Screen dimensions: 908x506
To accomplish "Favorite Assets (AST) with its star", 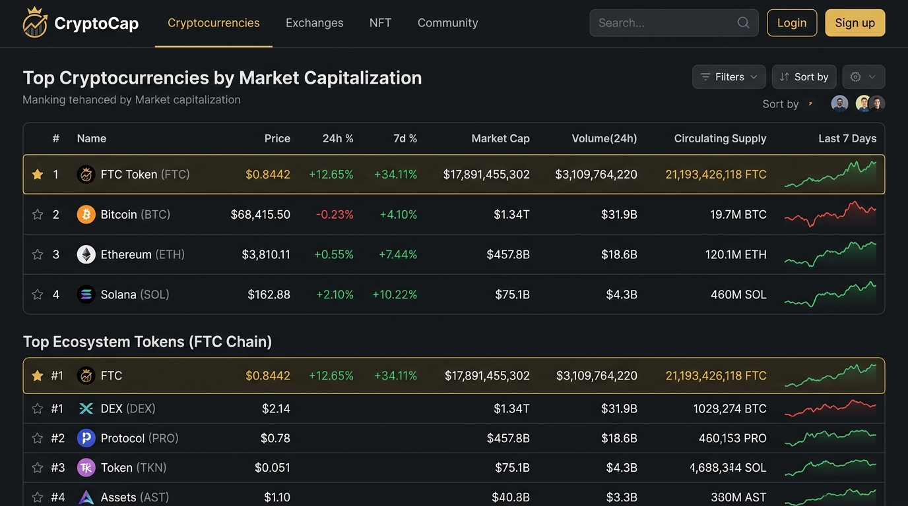I will click(x=38, y=497).
